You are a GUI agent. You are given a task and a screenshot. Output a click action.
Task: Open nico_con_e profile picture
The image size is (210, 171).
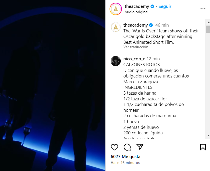click(x=116, y=61)
